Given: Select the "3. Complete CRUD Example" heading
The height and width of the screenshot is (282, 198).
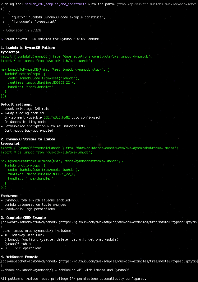Looking at the screenshot, I should [23, 218].
